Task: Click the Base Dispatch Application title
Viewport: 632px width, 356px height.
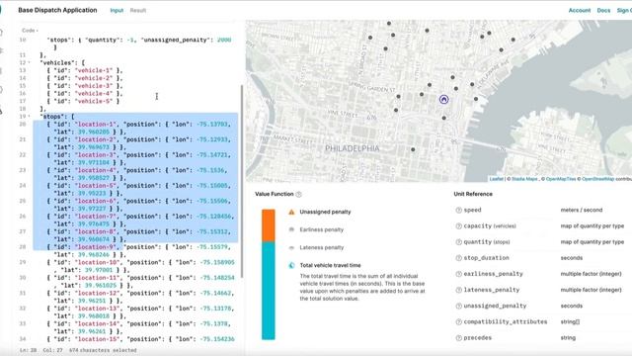Action: [x=57, y=10]
